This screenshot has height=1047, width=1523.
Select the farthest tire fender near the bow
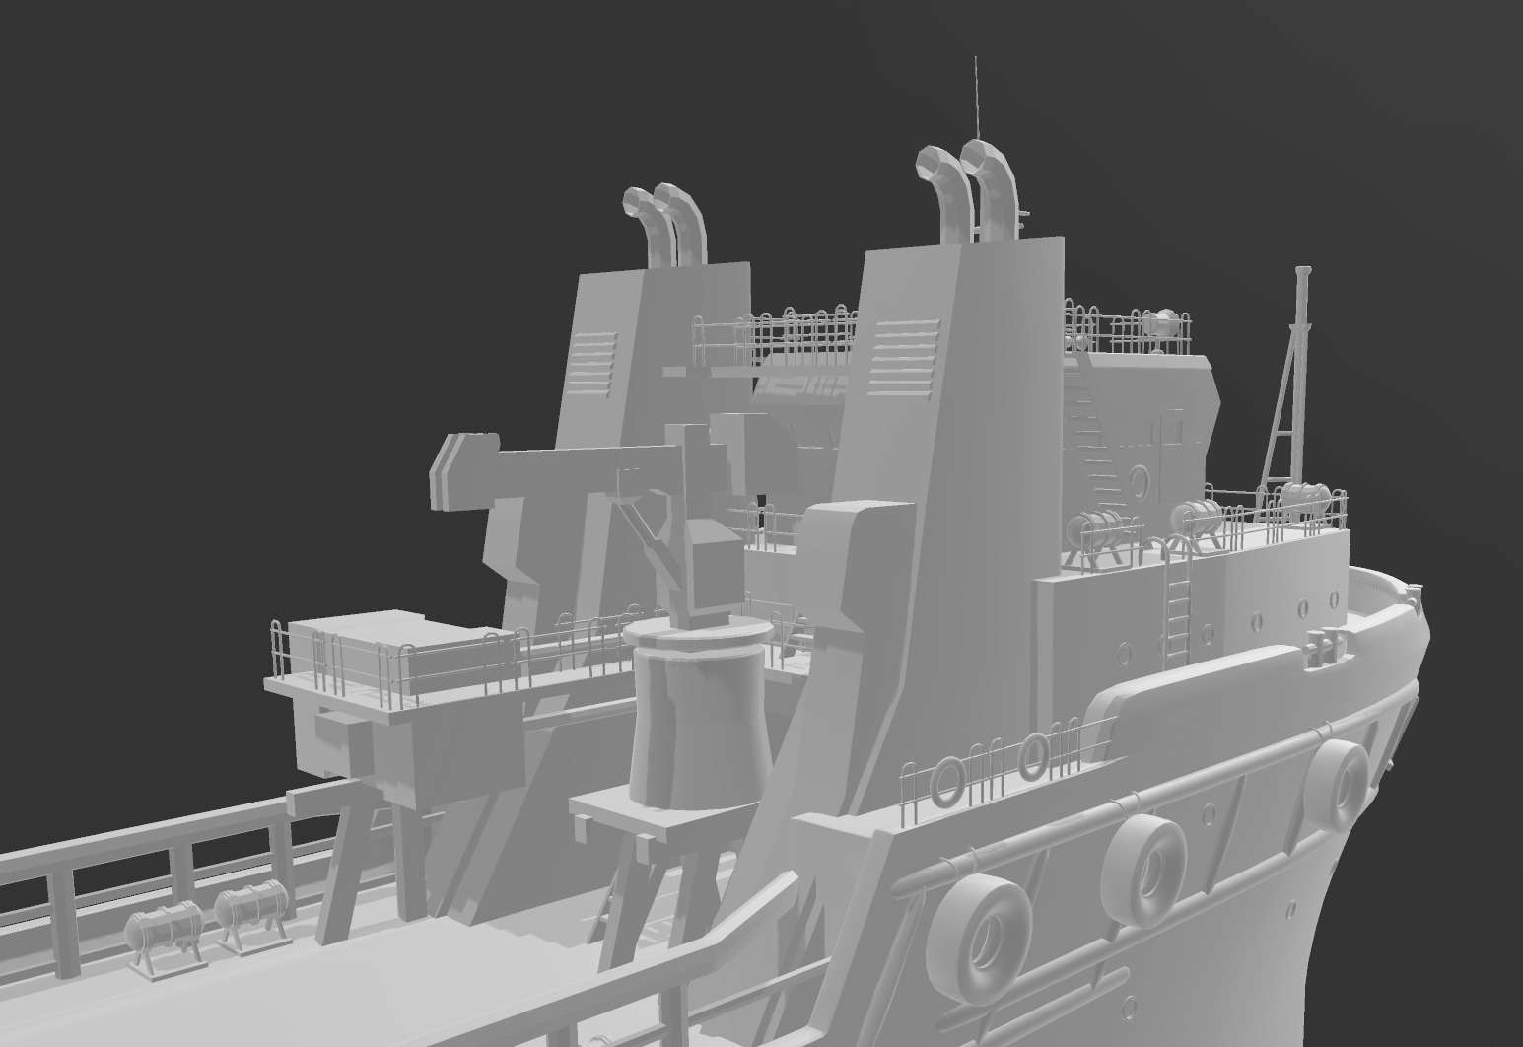coord(1337,784)
